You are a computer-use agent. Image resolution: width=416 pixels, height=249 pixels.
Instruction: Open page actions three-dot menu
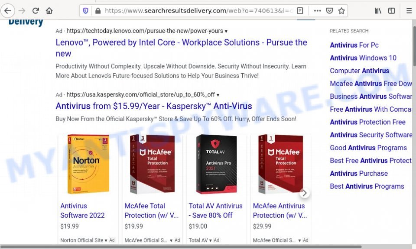[x=317, y=10]
